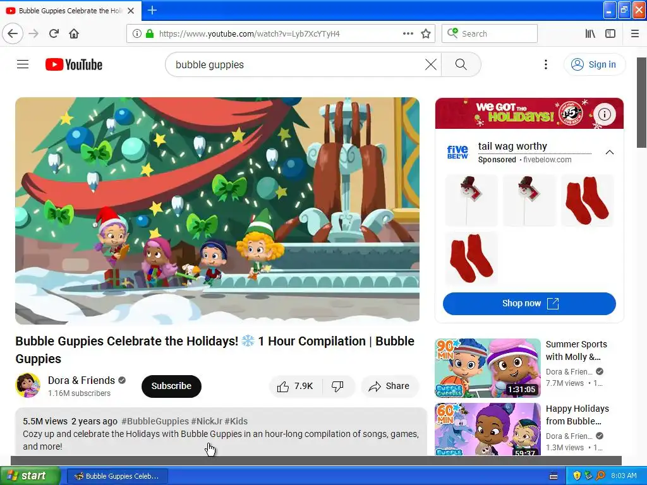Open Happy Holidays from Bubble video title
The height and width of the screenshot is (485, 647).
click(x=577, y=415)
